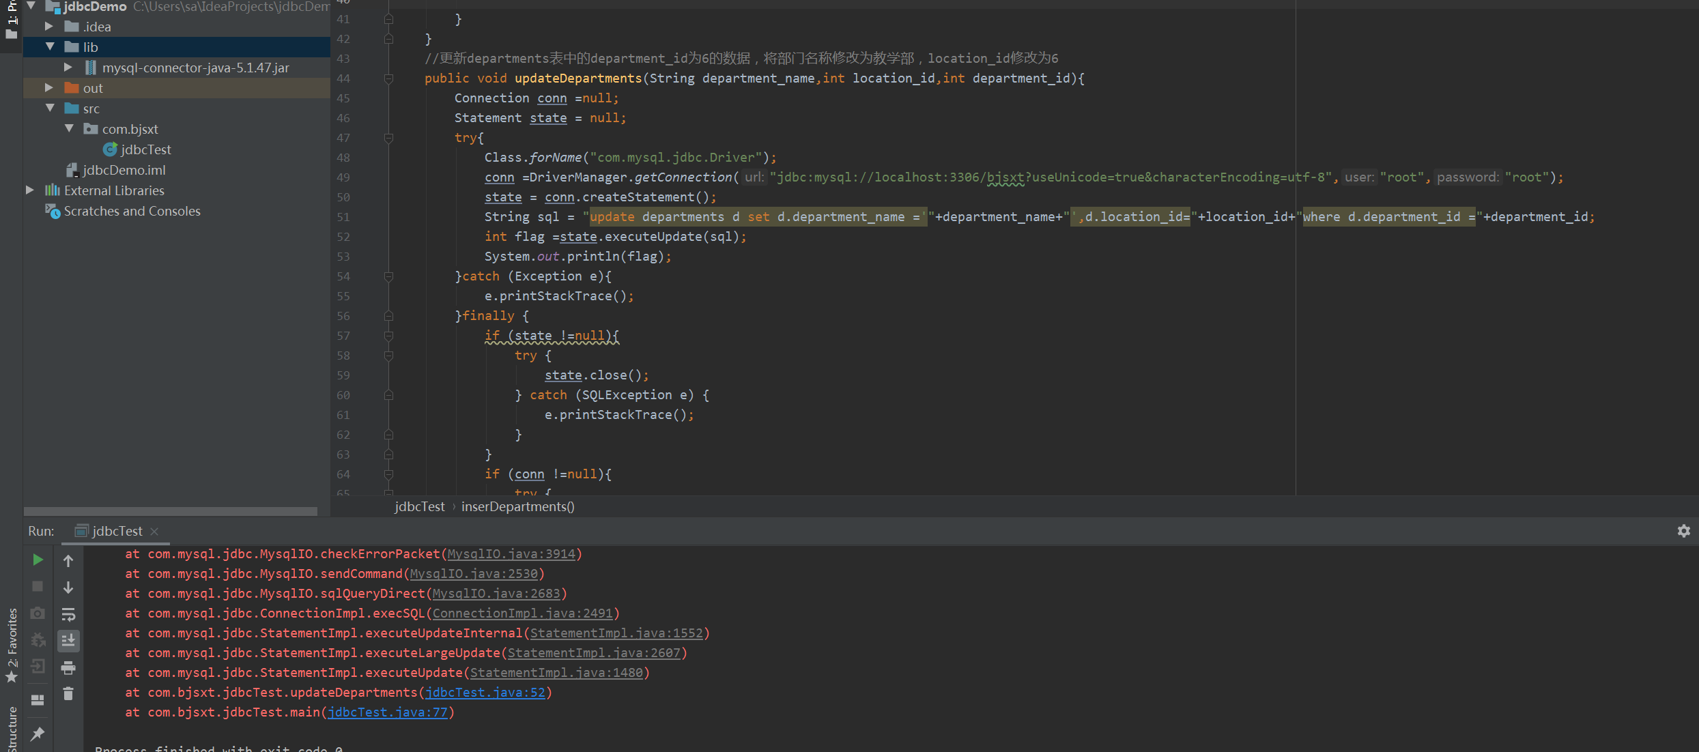Image resolution: width=1699 pixels, height=752 pixels.
Task: Select the .idea folder row
Action: pos(177,27)
